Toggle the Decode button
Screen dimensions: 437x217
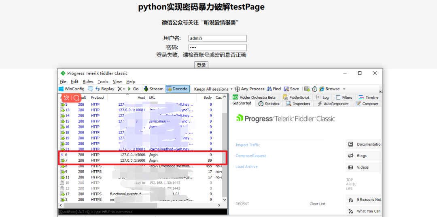pyautogui.click(x=178, y=89)
